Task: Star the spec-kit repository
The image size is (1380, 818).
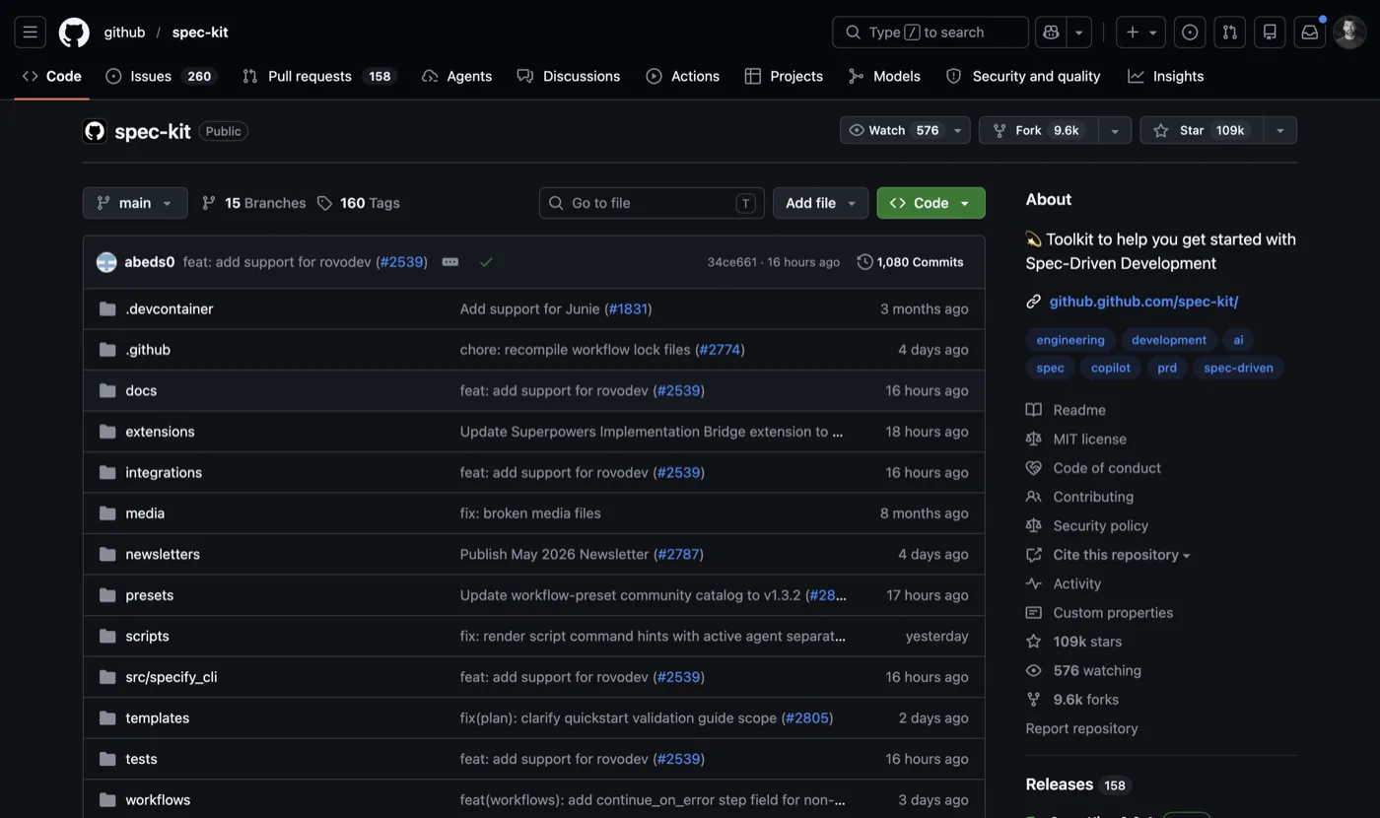Action: (1202, 130)
